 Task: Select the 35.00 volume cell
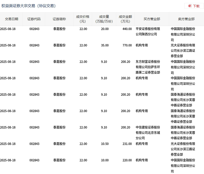[105, 45]
